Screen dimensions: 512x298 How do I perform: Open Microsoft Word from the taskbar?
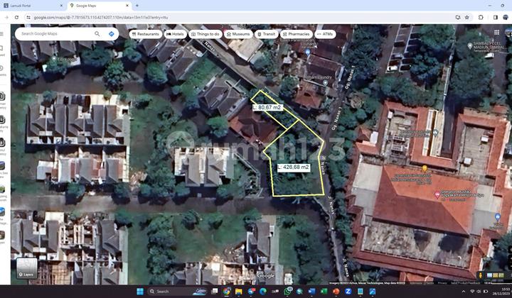coord(311,291)
